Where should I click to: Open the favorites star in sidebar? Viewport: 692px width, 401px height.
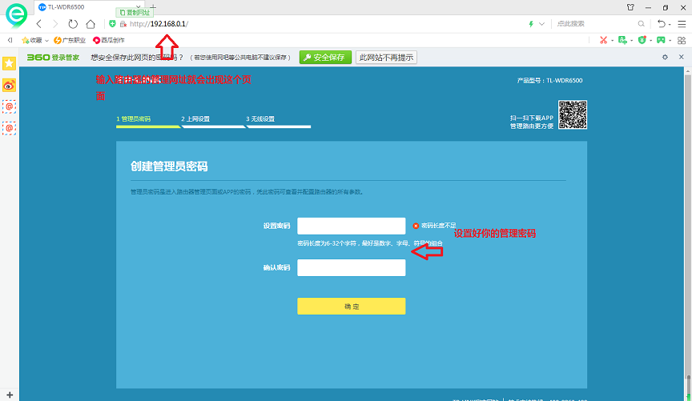[x=9, y=63]
